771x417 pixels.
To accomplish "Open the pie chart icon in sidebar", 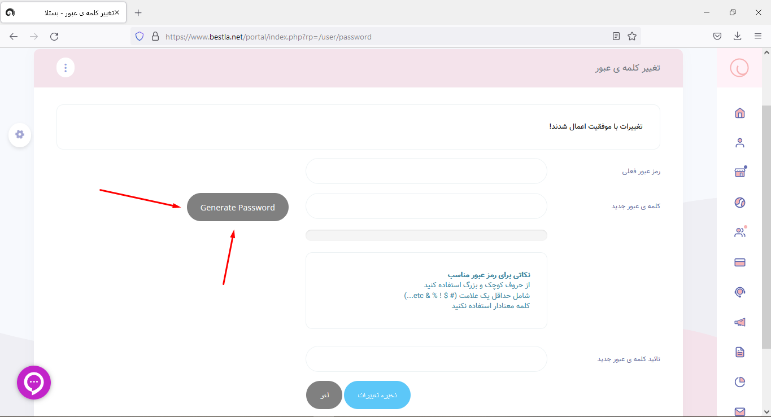I will tap(739, 382).
